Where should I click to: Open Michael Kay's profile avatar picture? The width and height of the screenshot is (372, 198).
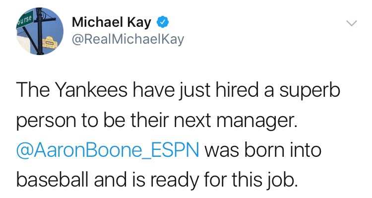click(40, 31)
